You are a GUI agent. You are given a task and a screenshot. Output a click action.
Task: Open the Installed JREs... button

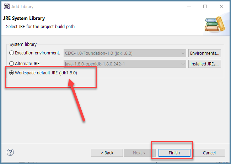pos(205,64)
